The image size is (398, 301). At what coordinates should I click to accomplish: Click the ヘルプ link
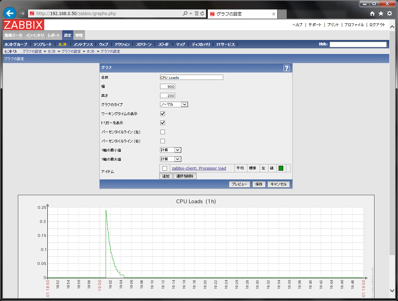click(x=297, y=25)
